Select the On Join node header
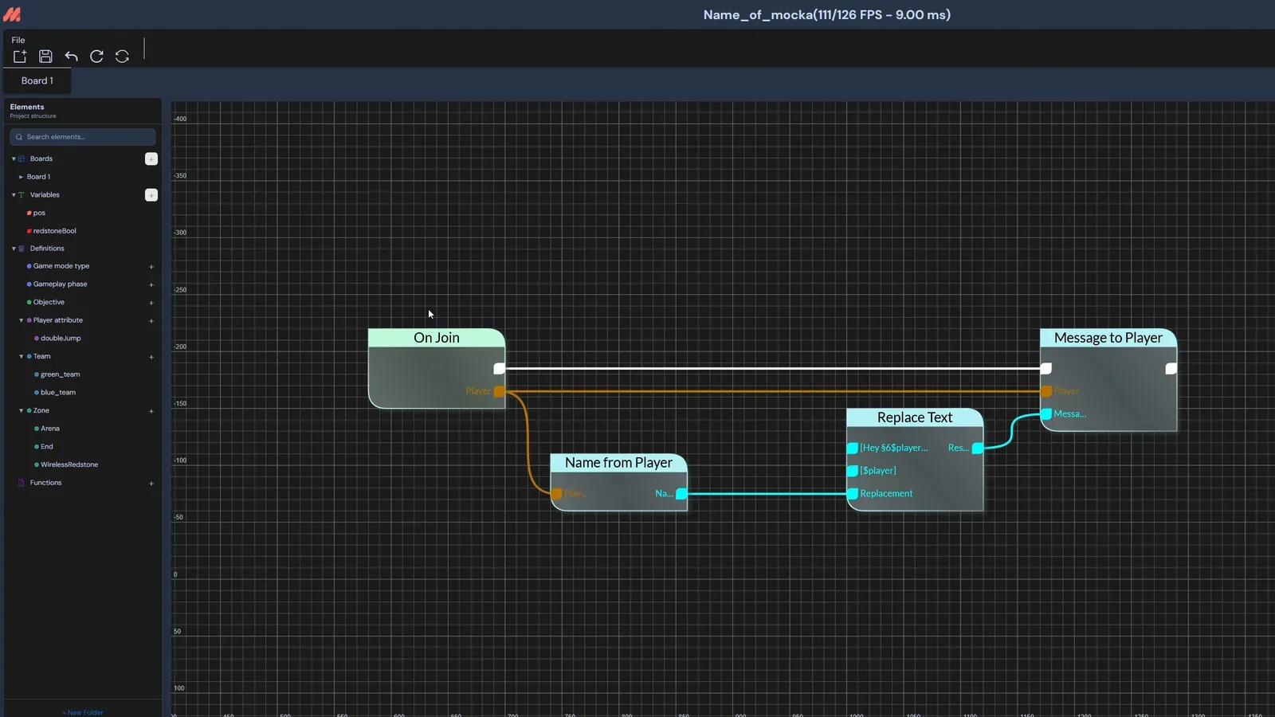Image resolution: width=1275 pixels, height=717 pixels. [437, 338]
